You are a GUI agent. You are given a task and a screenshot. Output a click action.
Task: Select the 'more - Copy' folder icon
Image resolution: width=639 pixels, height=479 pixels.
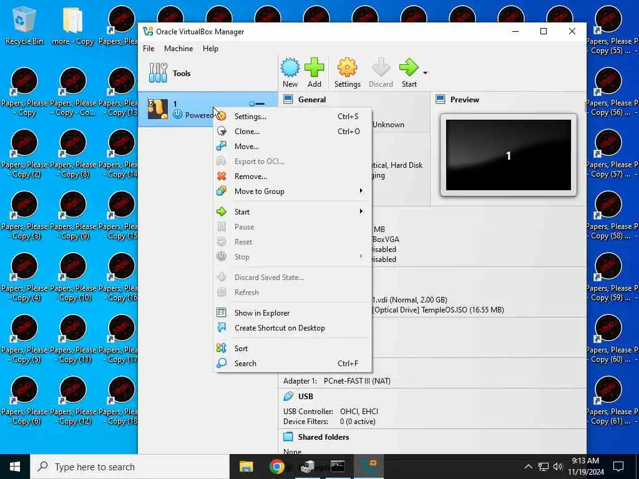(x=73, y=25)
